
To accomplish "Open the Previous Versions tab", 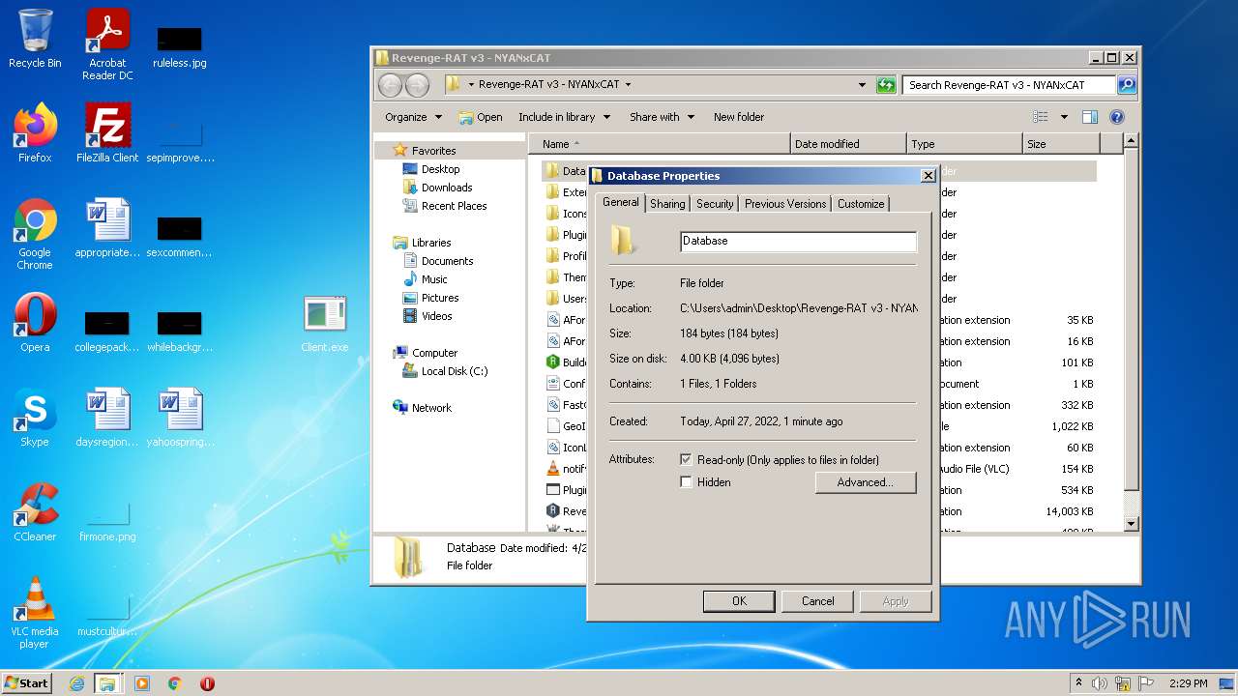I will point(784,204).
